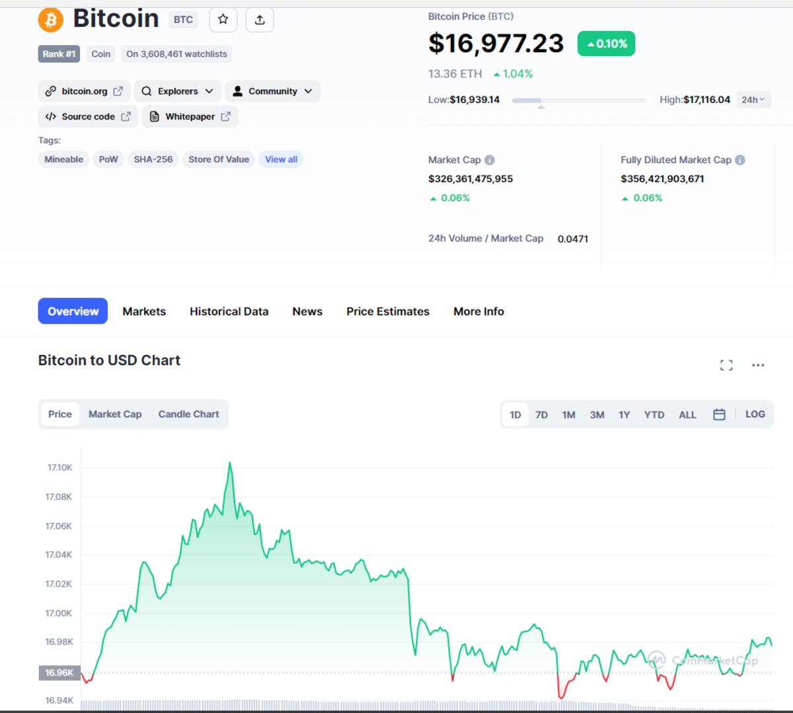Click Fully Diluted Market Cap info icon
Image resolution: width=793 pixels, height=713 pixels.
(x=740, y=160)
